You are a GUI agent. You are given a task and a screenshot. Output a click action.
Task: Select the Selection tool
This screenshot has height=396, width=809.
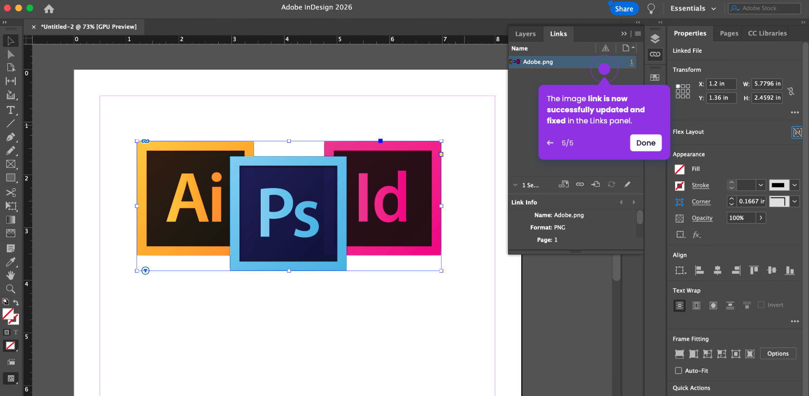(x=11, y=41)
